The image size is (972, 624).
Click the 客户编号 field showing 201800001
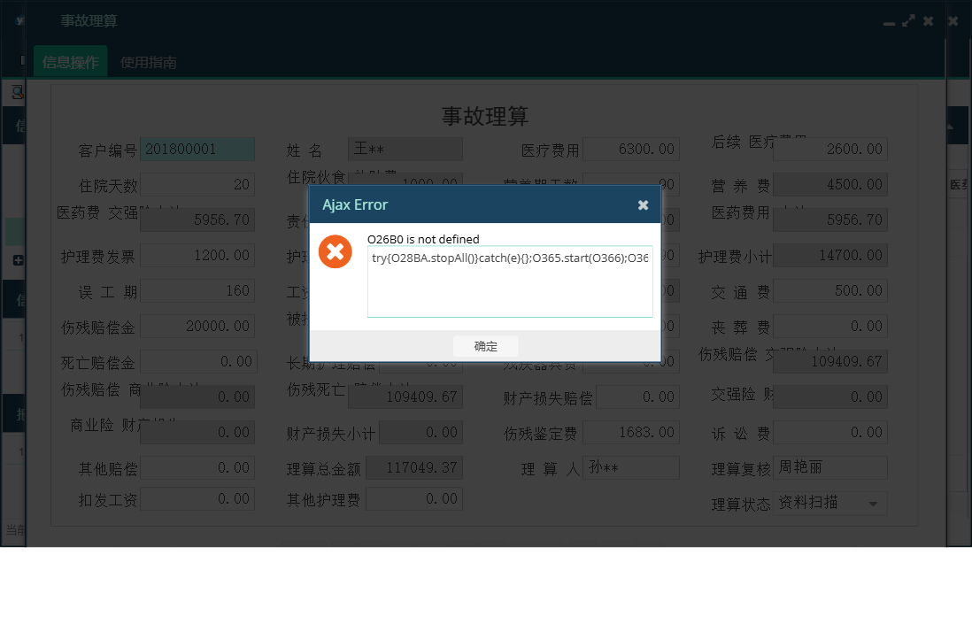pyautogui.click(x=197, y=149)
